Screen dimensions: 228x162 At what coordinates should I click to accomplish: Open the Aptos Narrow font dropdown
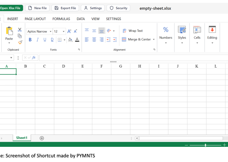[50, 31]
